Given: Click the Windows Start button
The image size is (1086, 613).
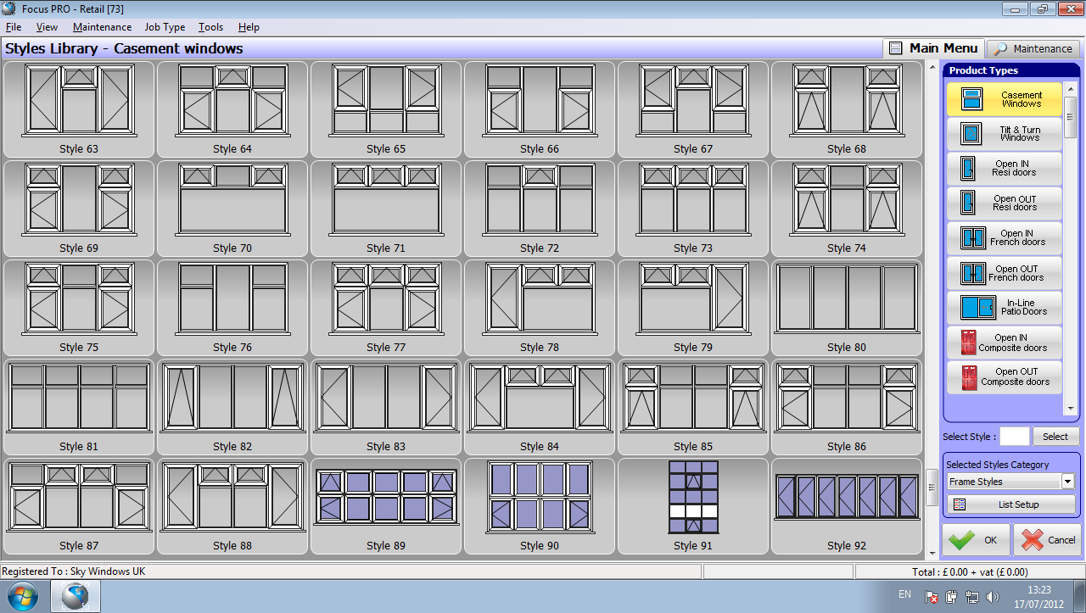Looking at the screenshot, I should (25, 596).
